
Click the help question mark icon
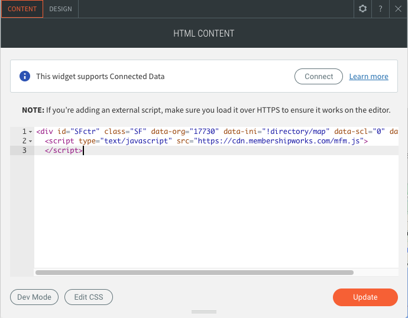point(381,9)
